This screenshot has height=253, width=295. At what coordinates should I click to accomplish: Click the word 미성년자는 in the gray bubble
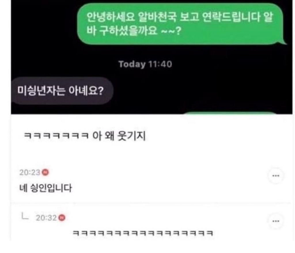[41, 91]
